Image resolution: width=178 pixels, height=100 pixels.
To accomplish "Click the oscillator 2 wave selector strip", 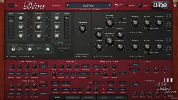I will coord(67,27).
